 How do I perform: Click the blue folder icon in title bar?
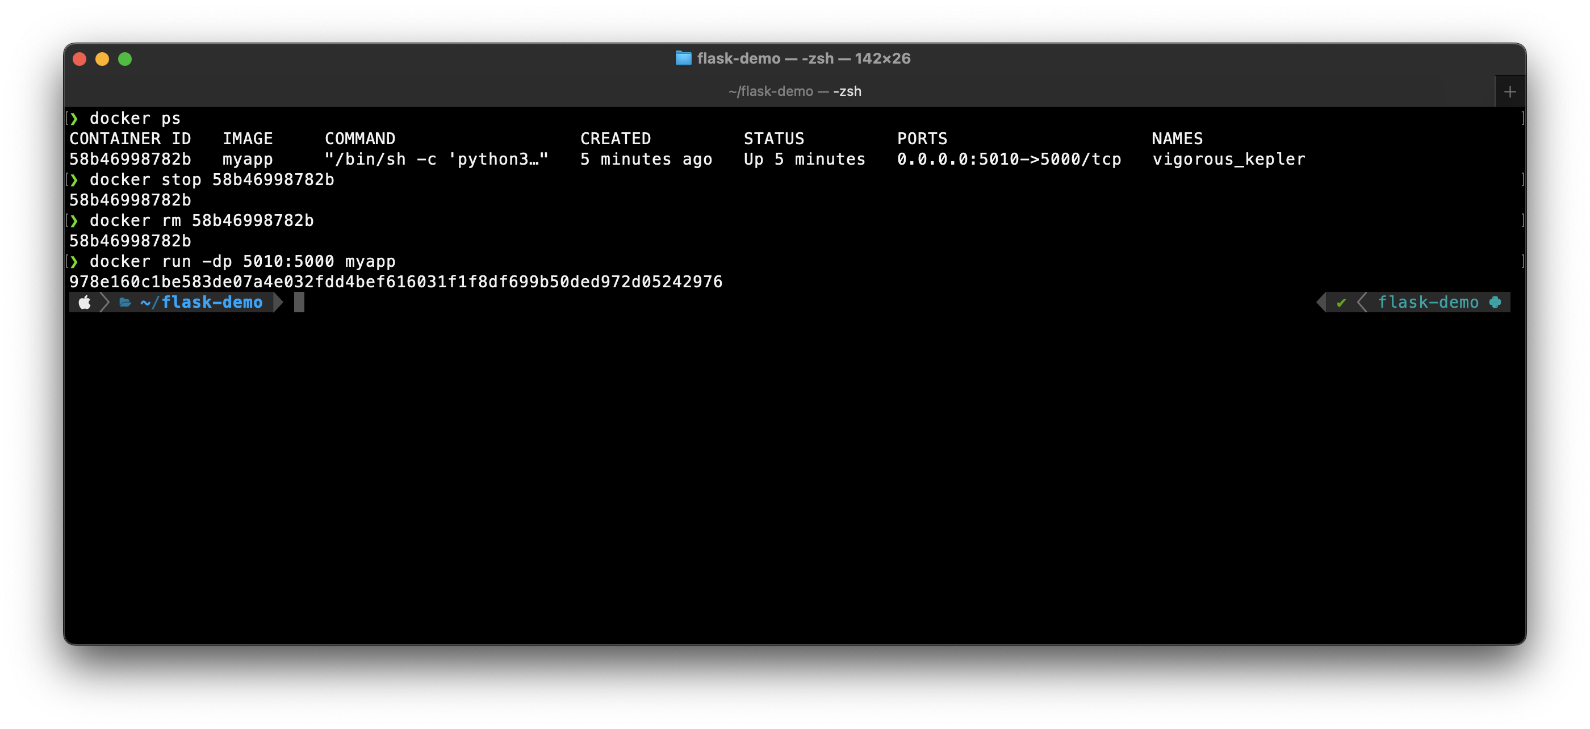683,58
